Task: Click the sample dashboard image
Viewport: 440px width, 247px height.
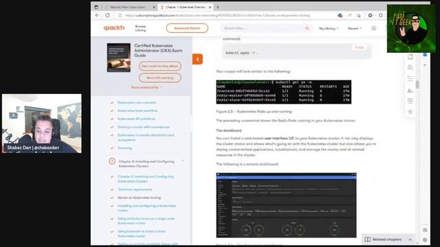Action: (286, 205)
